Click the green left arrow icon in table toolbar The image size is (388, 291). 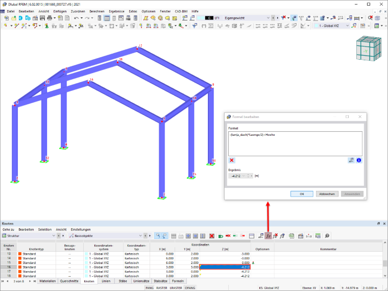[235, 236]
